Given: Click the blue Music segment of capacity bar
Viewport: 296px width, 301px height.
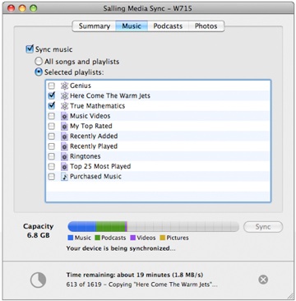Looking at the screenshot, I should 81,227.
